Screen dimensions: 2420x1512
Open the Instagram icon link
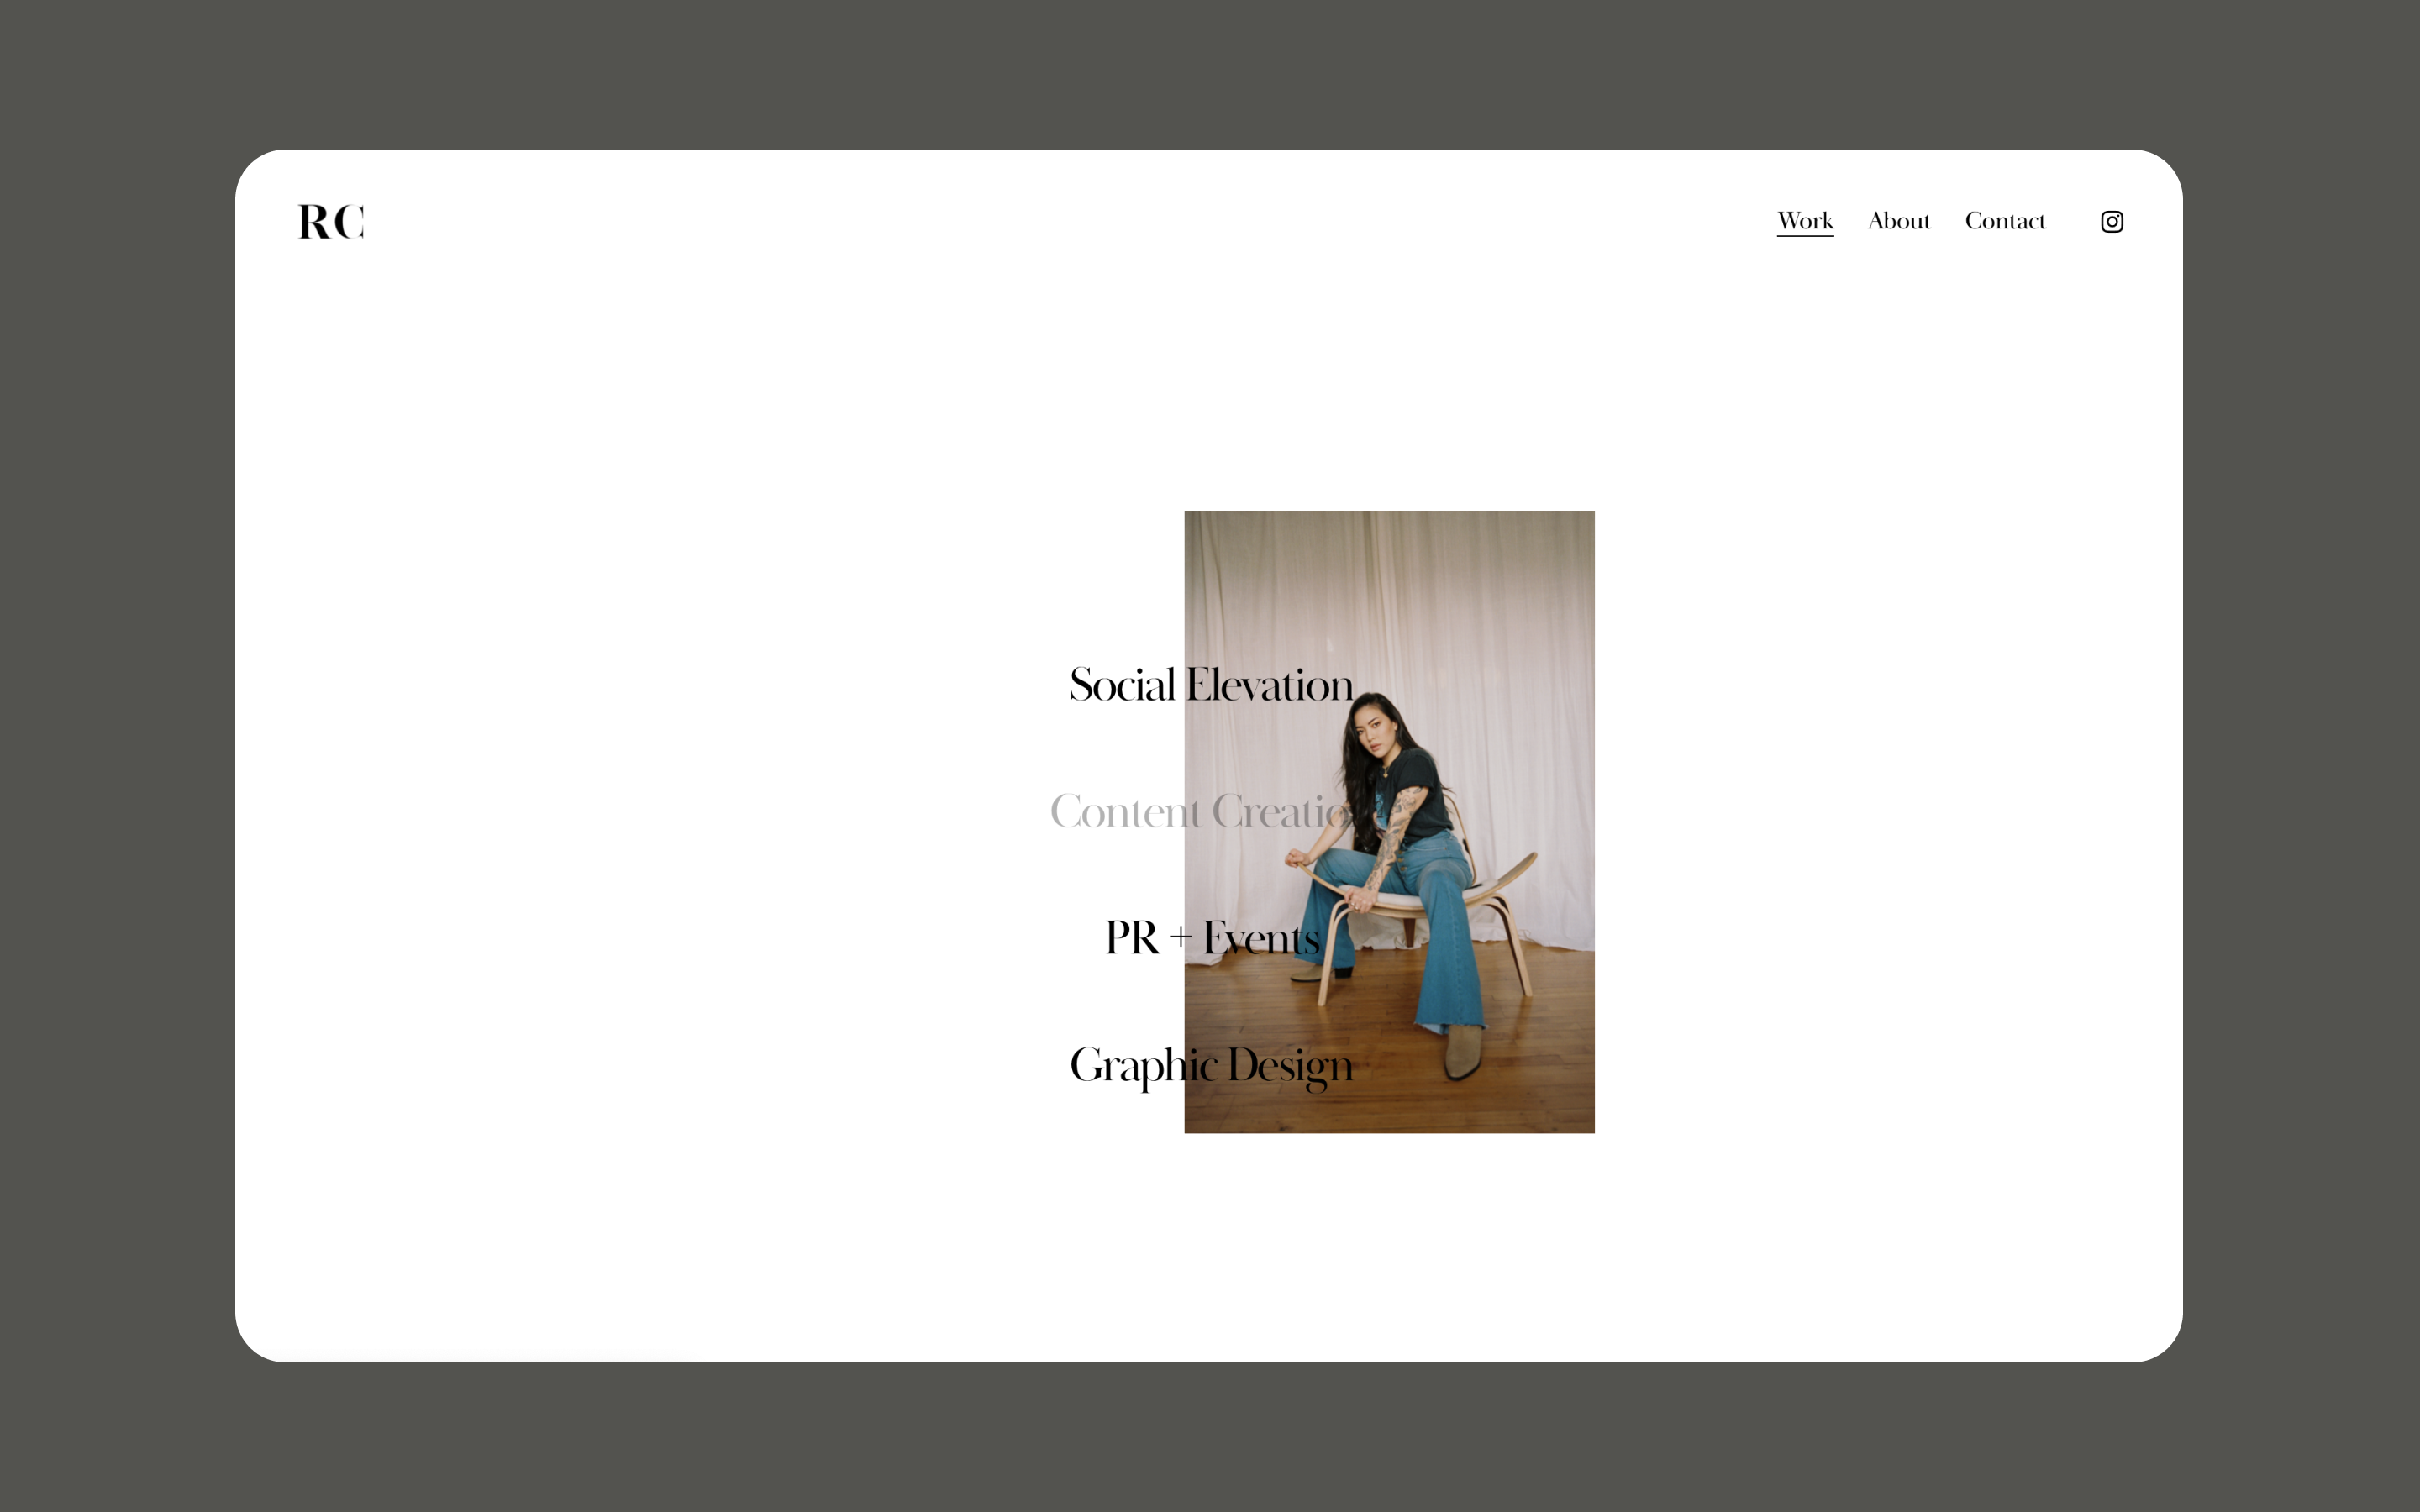[x=2111, y=221]
